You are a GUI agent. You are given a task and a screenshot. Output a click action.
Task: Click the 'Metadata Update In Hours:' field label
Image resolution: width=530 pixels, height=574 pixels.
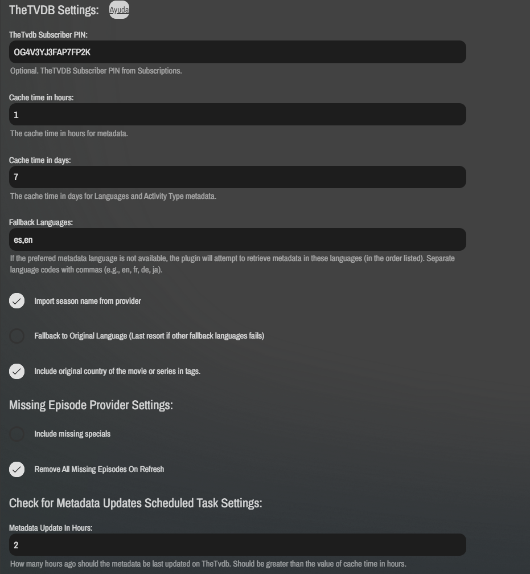pos(51,528)
